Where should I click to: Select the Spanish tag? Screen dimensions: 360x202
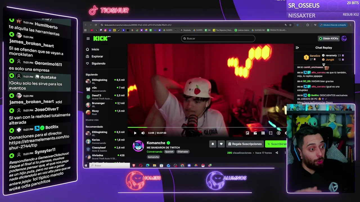(169, 152)
